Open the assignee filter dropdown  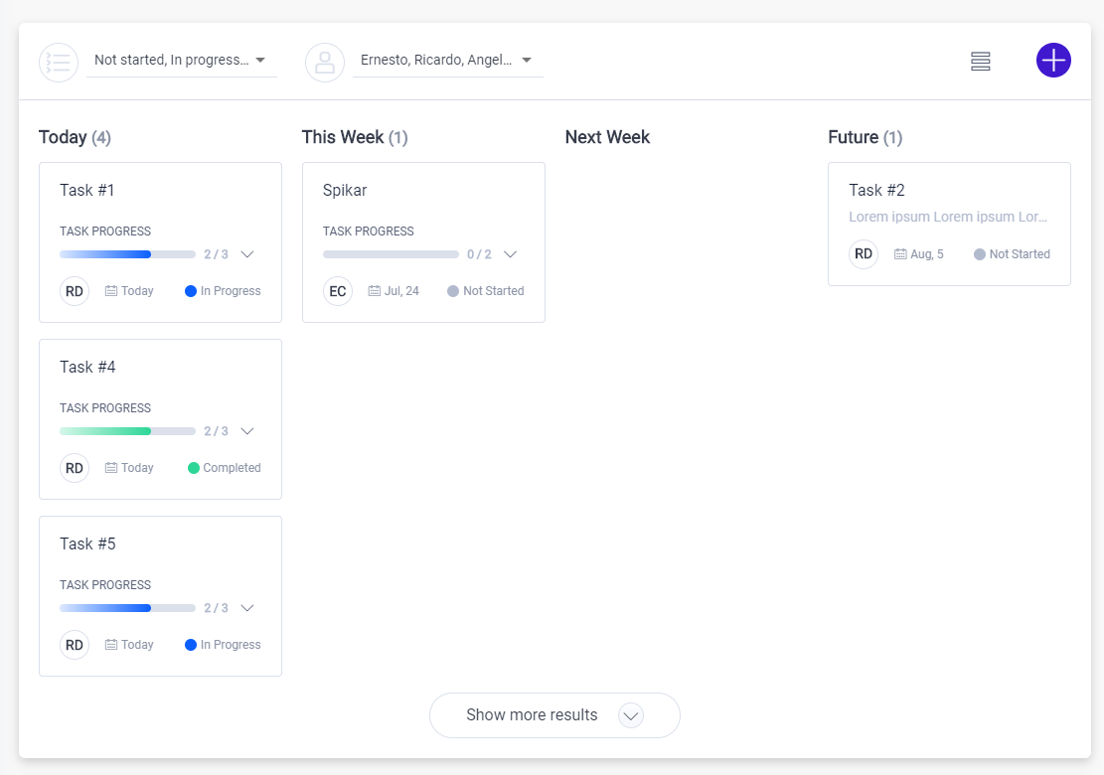tap(448, 61)
